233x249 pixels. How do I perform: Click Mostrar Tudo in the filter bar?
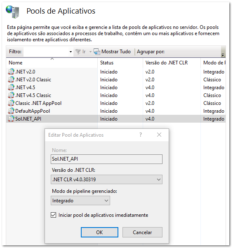click(x=116, y=52)
